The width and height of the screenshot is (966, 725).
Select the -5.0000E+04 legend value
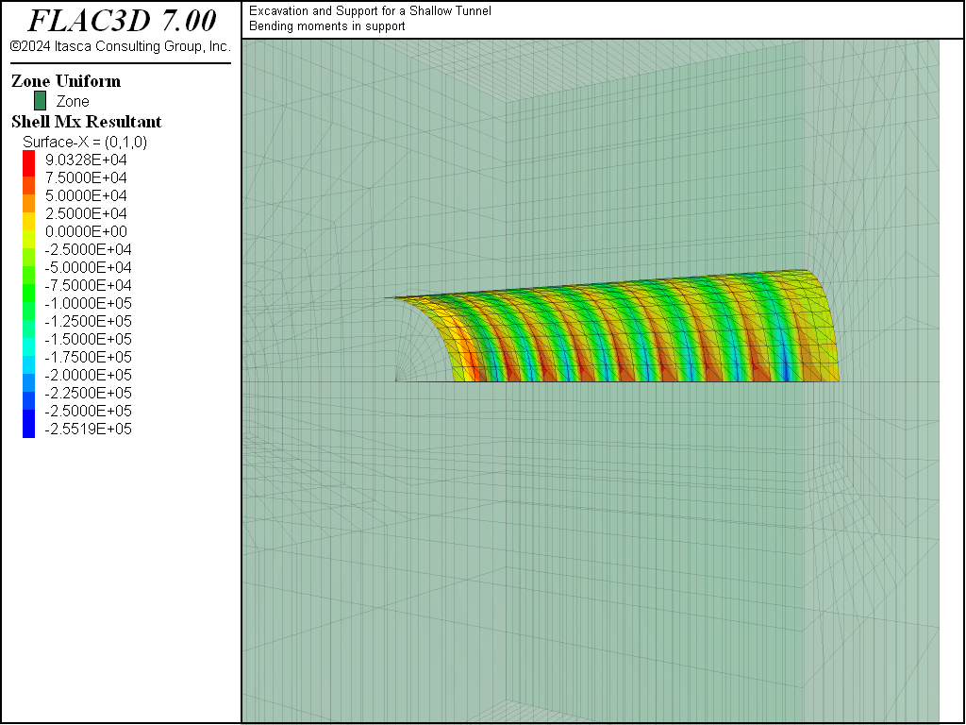[88, 267]
